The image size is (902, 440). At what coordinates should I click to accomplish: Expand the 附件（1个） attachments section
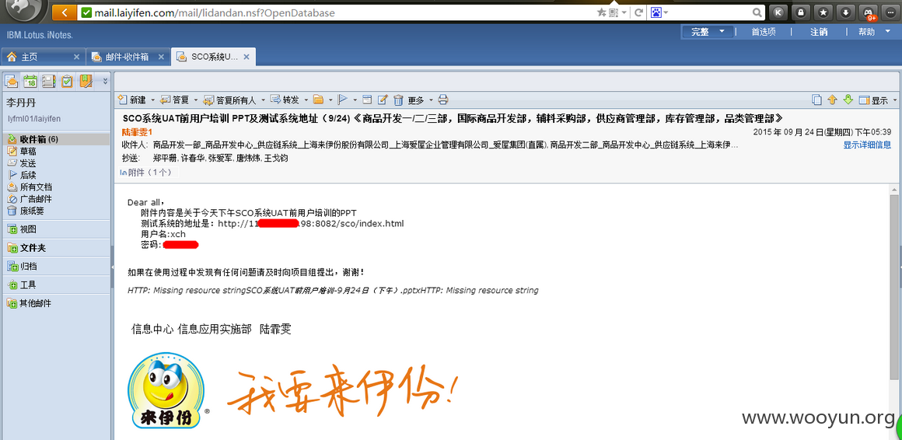pos(145,172)
